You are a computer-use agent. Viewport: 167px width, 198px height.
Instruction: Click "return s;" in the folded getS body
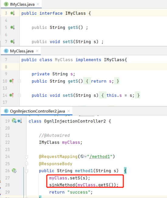coord(102,81)
